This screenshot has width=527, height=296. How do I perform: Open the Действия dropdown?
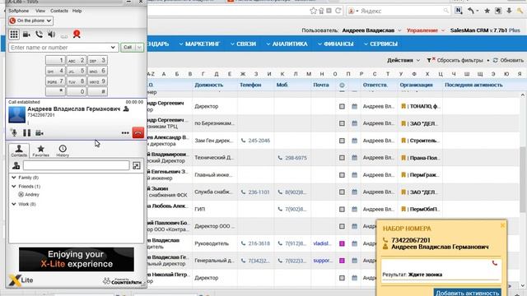pos(403,60)
